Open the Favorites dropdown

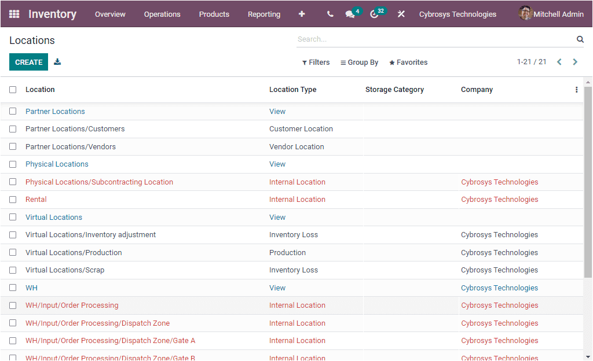[x=408, y=62]
